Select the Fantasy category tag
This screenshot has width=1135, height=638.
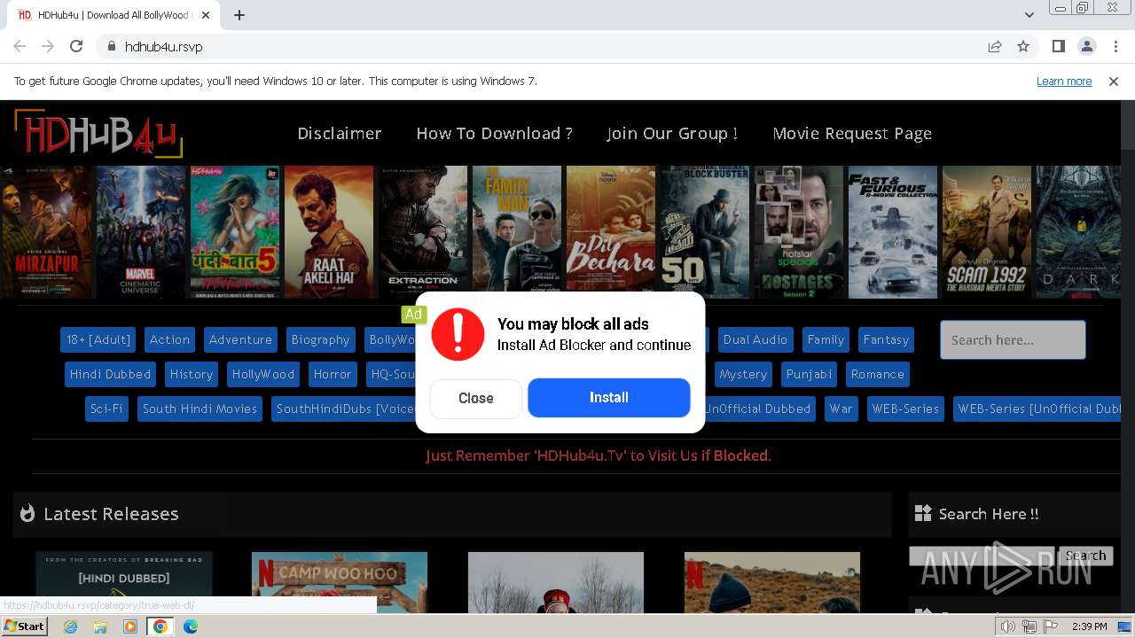pyautogui.click(x=886, y=340)
